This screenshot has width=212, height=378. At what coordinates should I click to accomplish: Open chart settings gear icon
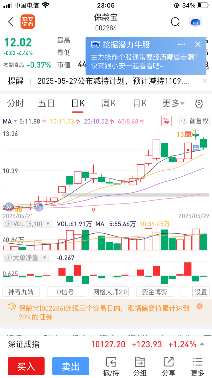[x=199, y=104]
